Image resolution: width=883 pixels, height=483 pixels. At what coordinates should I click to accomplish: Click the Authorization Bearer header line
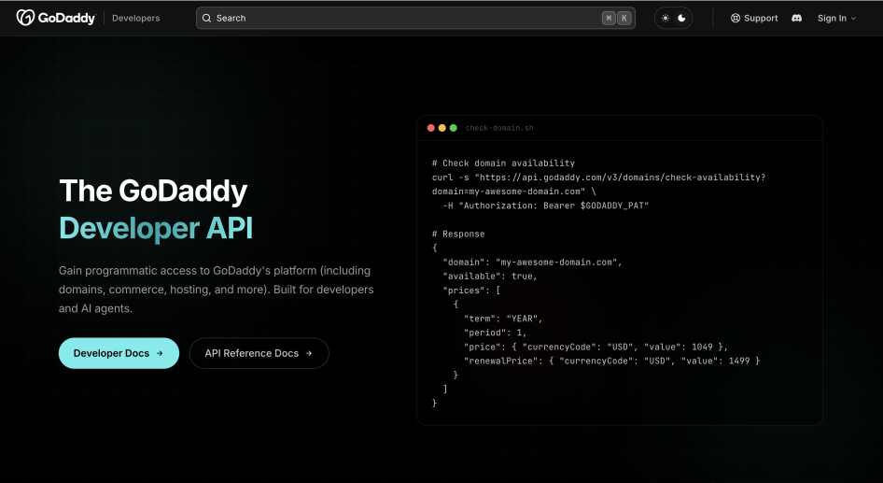point(546,206)
